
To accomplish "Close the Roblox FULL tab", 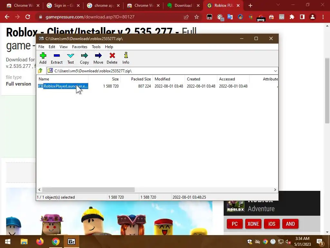I will [x=238, y=5].
